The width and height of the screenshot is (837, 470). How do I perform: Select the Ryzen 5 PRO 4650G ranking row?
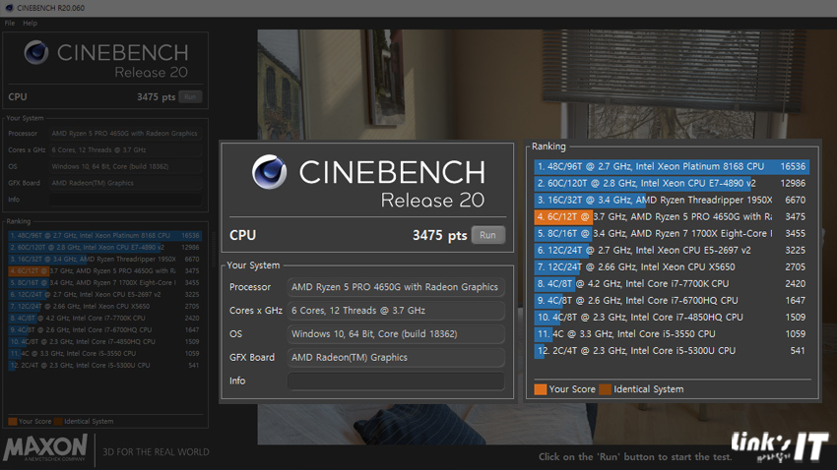coord(105,270)
